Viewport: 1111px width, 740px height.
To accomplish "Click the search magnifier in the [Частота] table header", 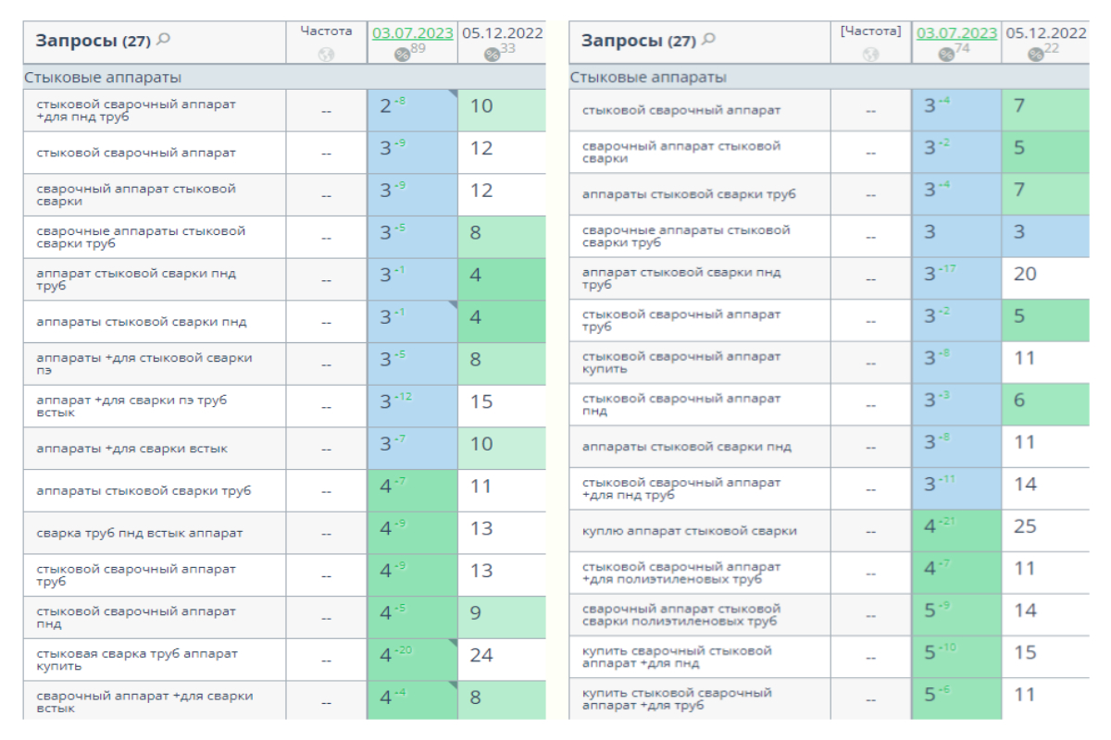I will tap(709, 39).
